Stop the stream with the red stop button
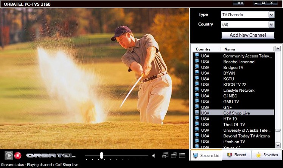This screenshot has height=168, width=283. (18, 156)
